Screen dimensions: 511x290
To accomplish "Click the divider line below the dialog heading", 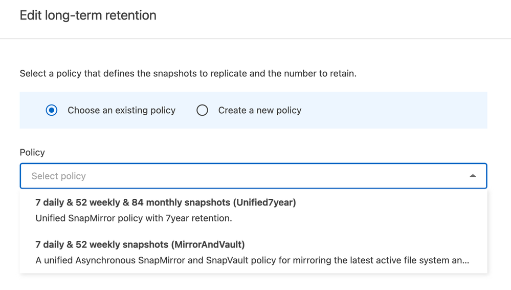I will [255, 38].
